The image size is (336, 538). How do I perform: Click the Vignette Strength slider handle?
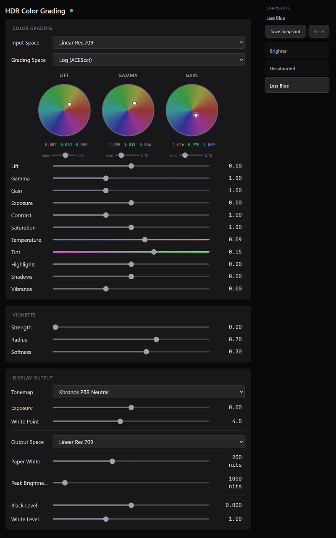point(55,327)
